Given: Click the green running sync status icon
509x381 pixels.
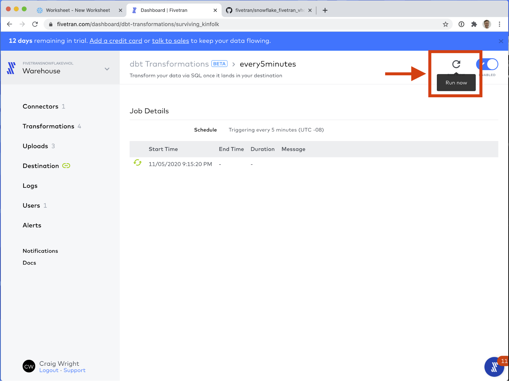Looking at the screenshot, I should coord(137,163).
